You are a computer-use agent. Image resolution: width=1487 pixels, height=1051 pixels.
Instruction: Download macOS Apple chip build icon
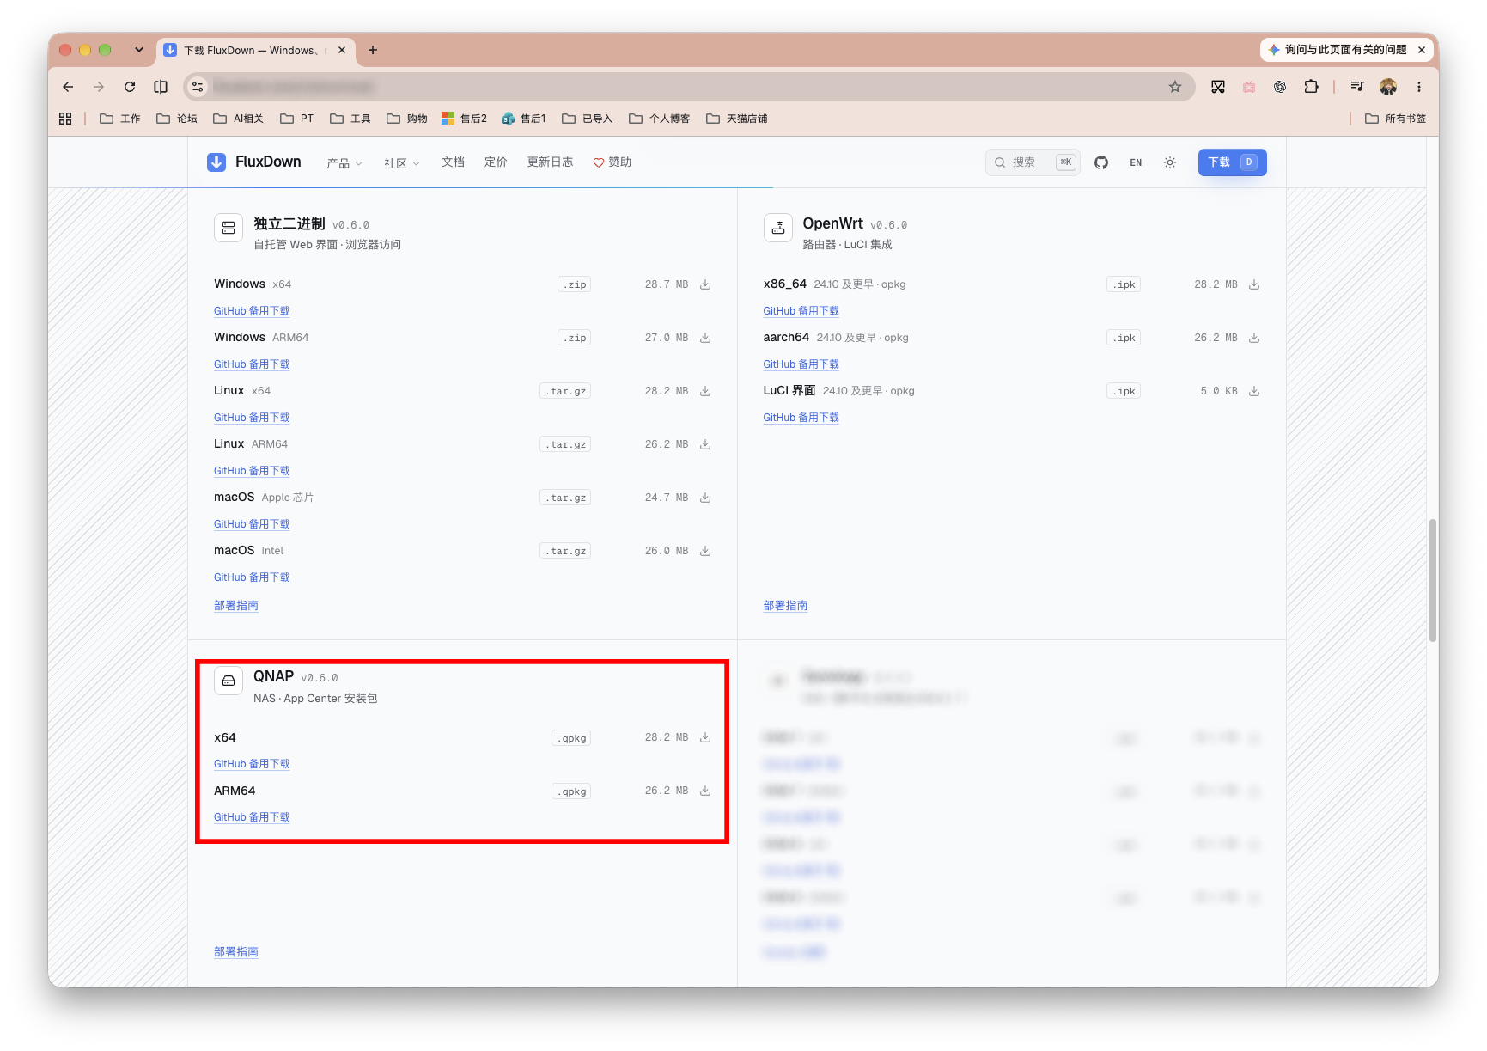[705, 498]
